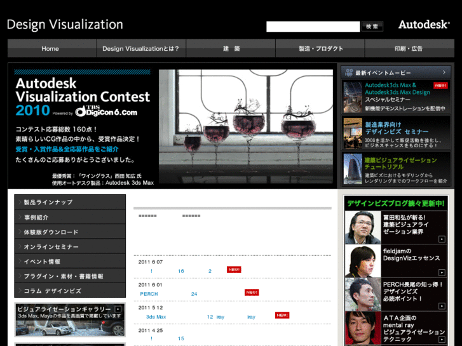This screenshot has width=462, height=346.
Task: Expand コラム デザインビズ sidebar item
Action: (70, 291)
